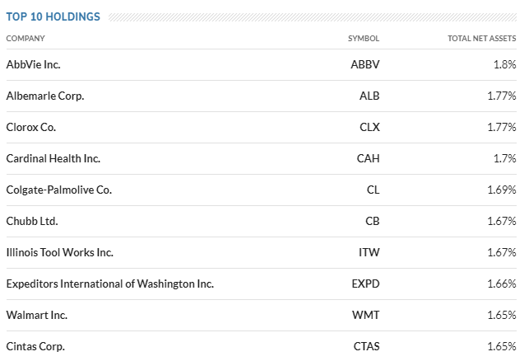Click the ITW ticker symbol
This screenshot has height=361, width=529.
coord(369,252)
